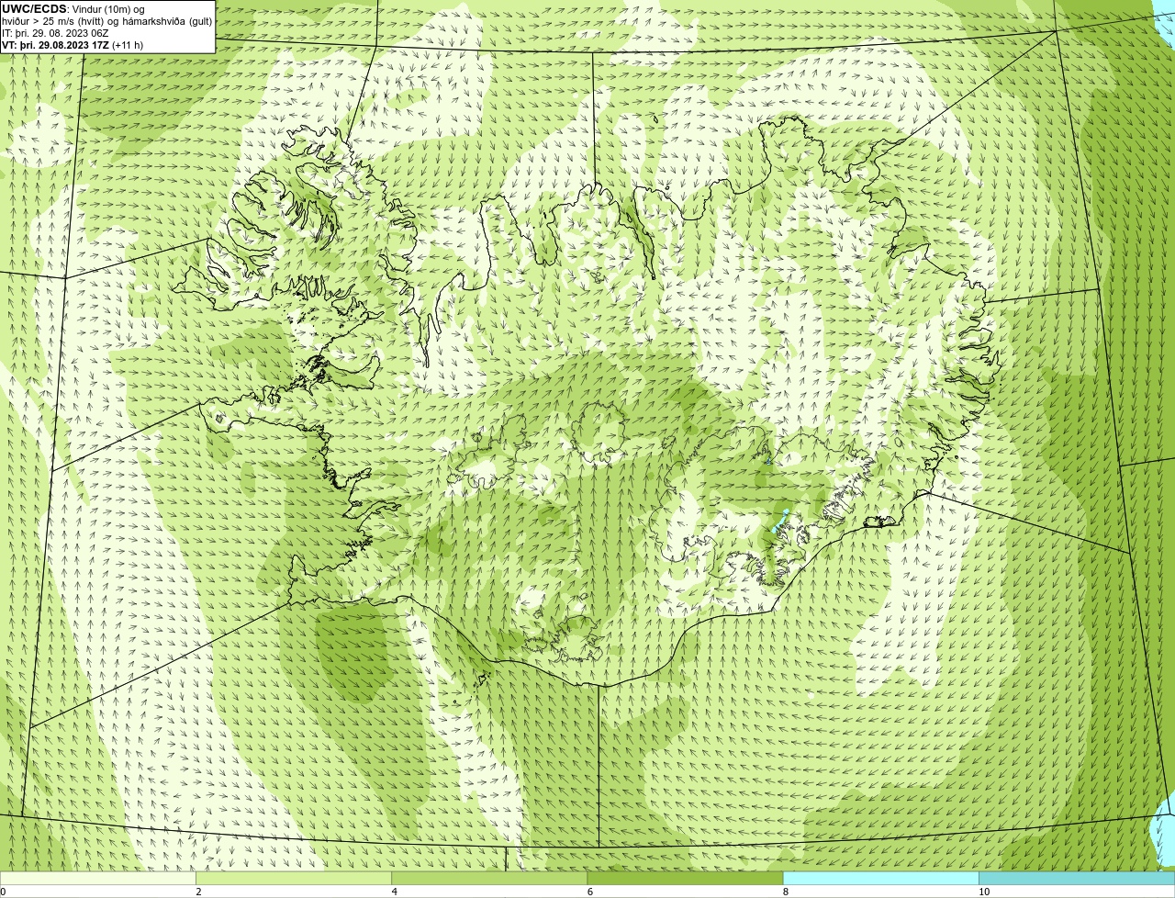The width and height of the screenshot is (1175, 898).
Task: Select the 2–4 light green scale segment
Action: [294, 878]
